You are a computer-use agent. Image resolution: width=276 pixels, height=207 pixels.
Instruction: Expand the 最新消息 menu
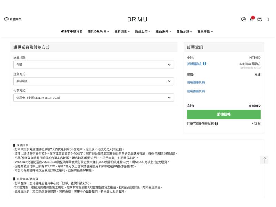click(x=122, y=31)
